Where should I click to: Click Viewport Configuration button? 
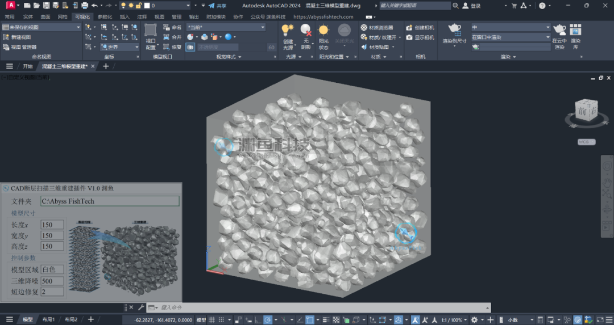click(x=151, y=37)
